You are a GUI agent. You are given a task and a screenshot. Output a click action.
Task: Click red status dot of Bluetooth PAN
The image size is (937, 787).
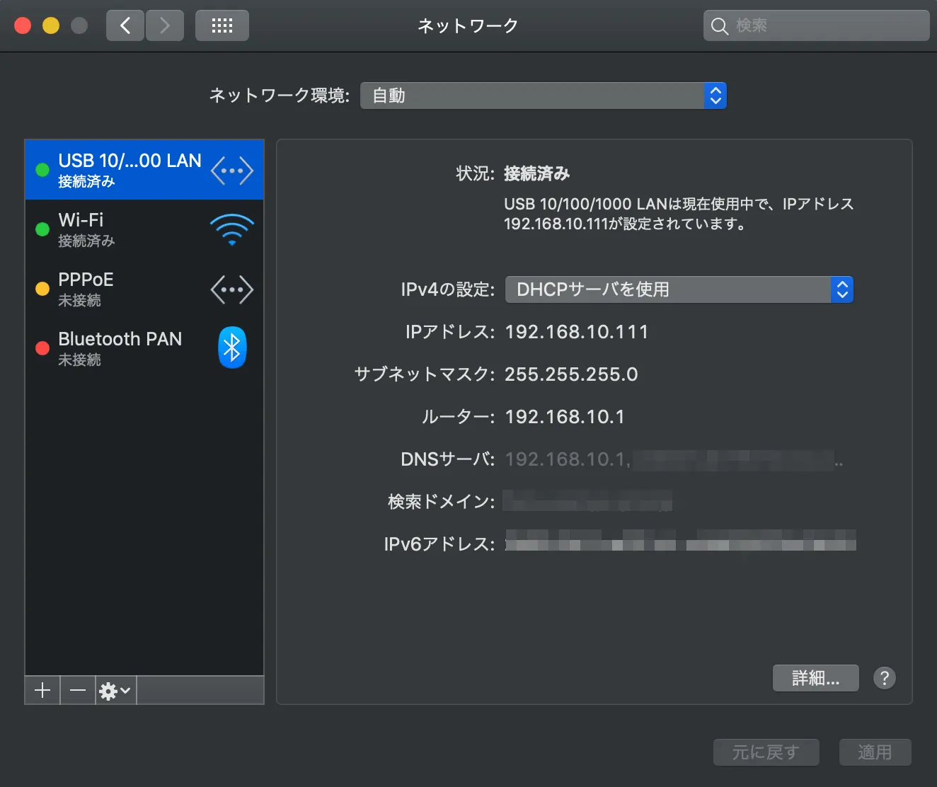[x=42, y=348]
